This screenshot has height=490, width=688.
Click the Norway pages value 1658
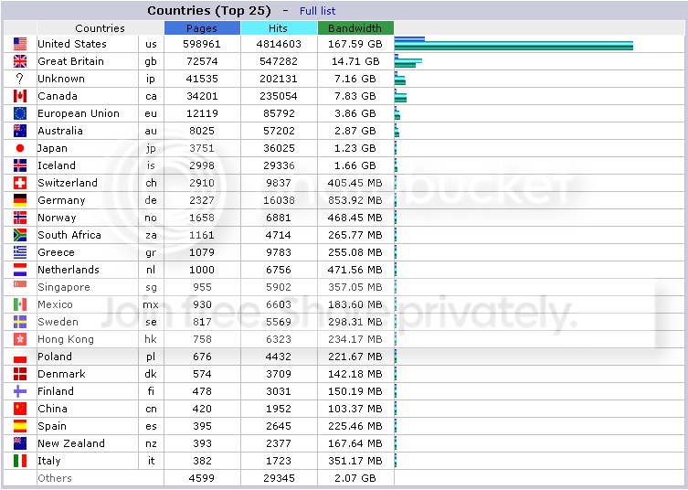click(x=202, y=218)
